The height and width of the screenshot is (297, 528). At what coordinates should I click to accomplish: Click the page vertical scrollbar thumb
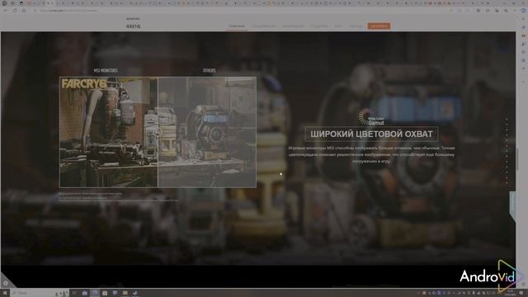coord(518,159)
